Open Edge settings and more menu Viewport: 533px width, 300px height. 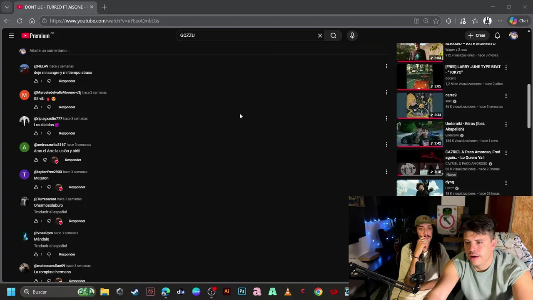(x=500, y=21)
